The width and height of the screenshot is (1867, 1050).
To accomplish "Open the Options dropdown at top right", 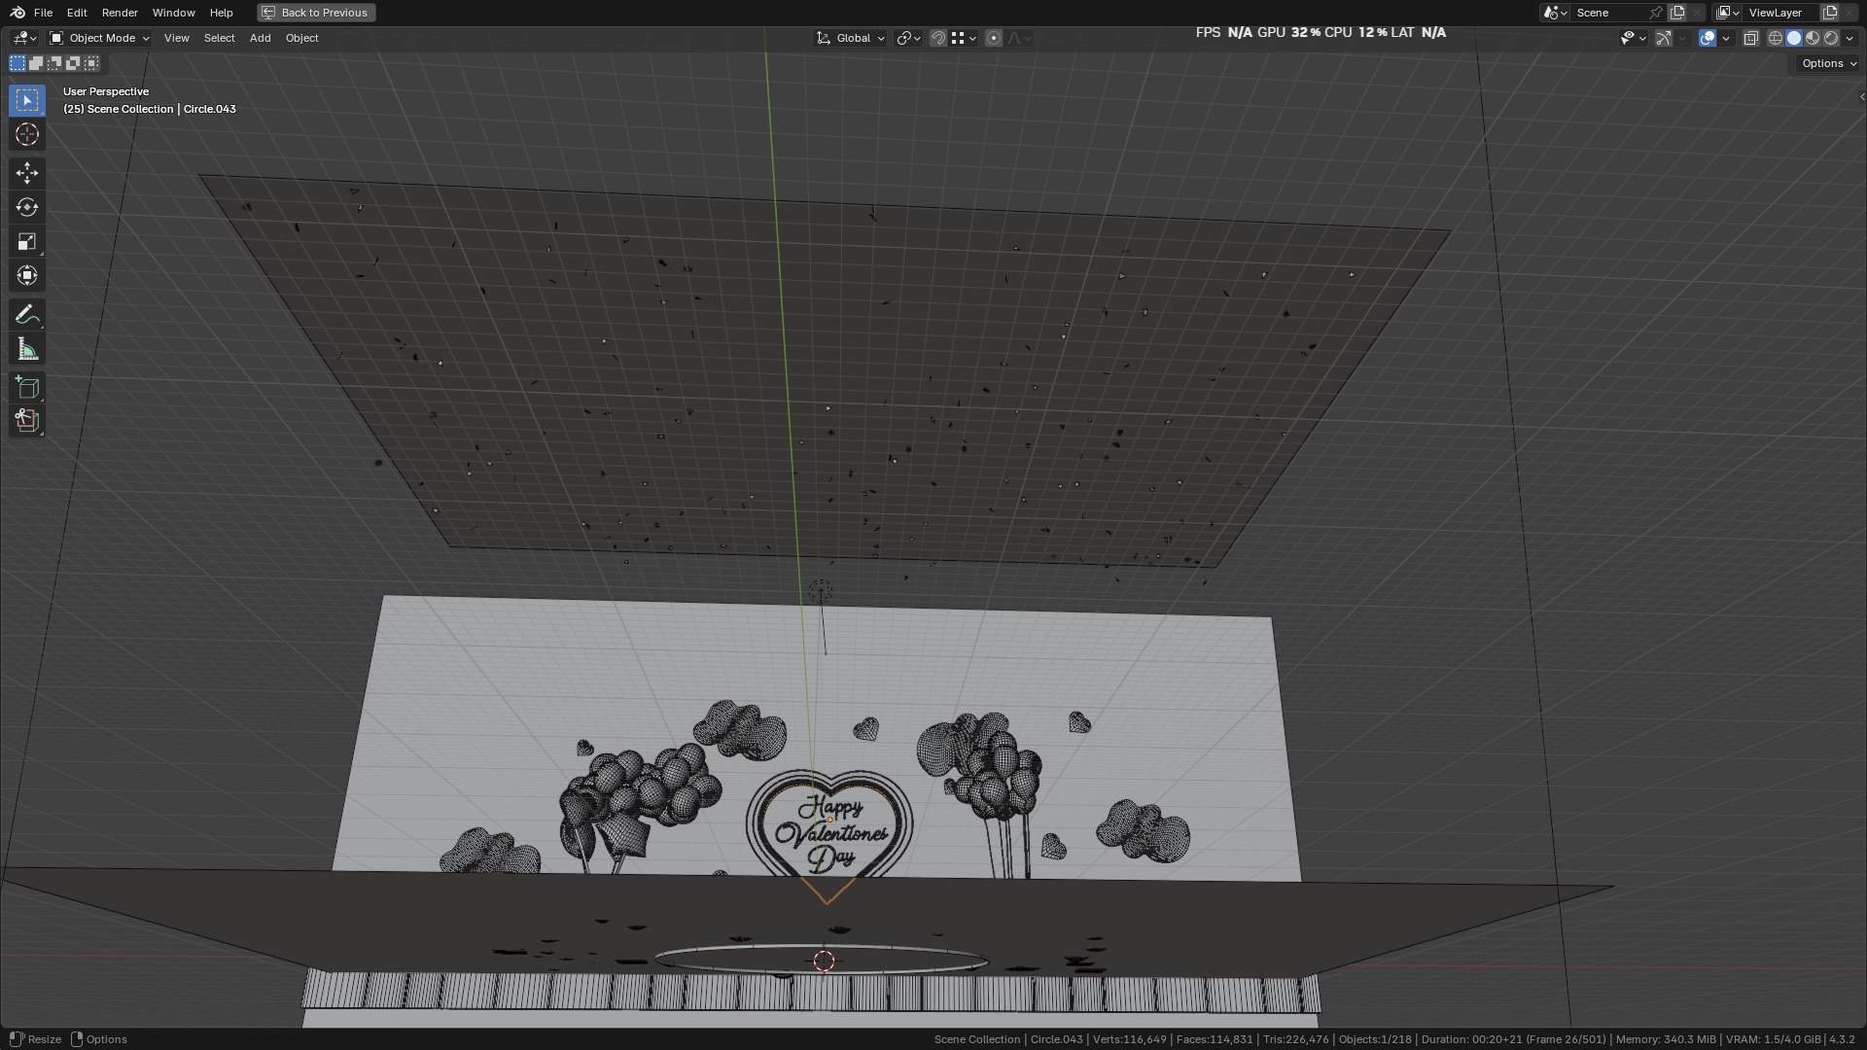I will 1828,63.
